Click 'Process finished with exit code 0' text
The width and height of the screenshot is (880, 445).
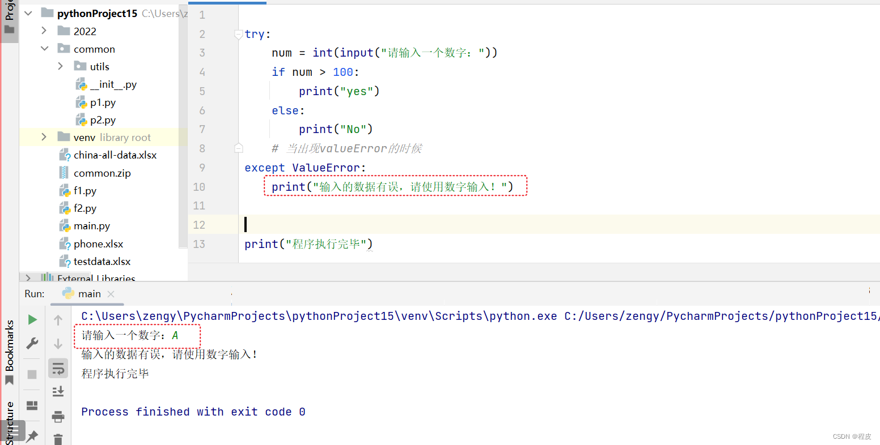click(193, 412)
